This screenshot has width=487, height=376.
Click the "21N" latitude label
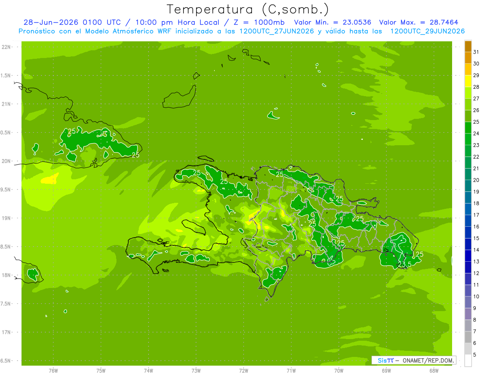coord(6,104)
